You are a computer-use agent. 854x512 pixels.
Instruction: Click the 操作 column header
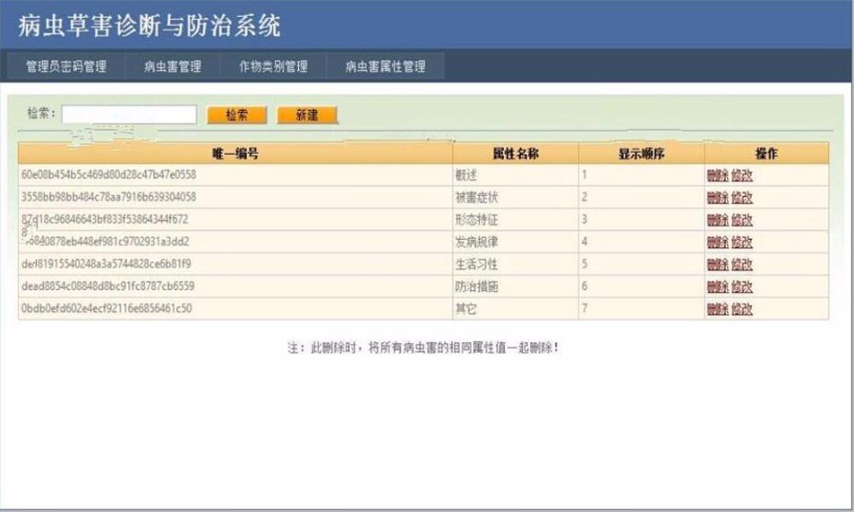767,154
